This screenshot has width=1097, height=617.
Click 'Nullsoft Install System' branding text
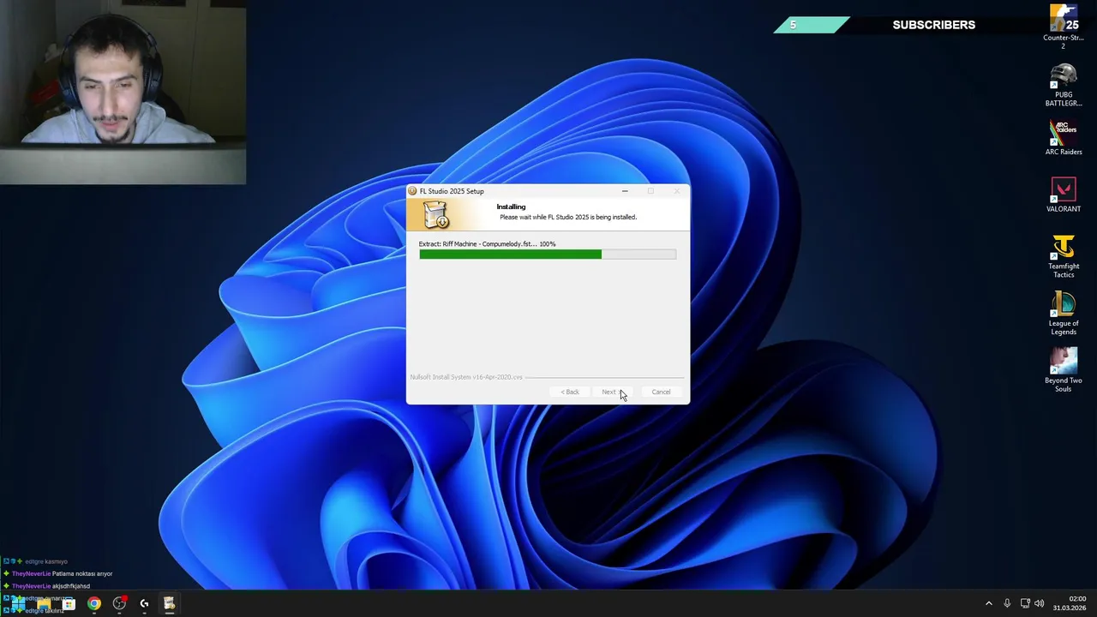[x=466, y=377]
